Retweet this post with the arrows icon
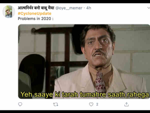The width and height of the screenshot is (150, 113). [55, 104]
